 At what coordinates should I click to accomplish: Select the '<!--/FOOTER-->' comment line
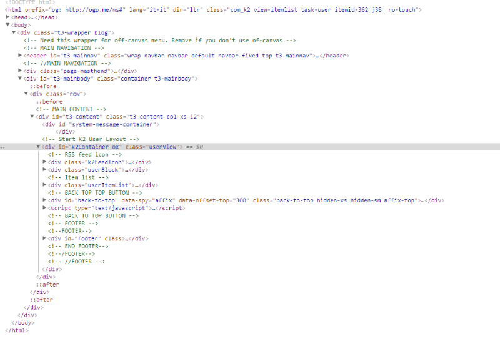pyautogui.click(x=71, y=254)
